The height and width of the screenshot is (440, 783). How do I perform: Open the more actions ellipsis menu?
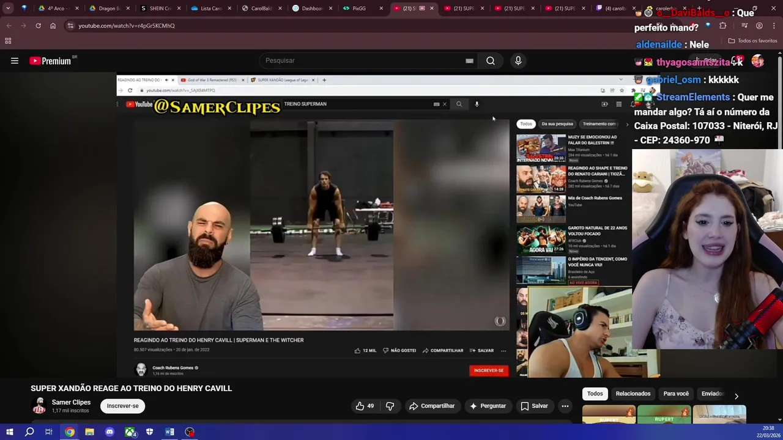coord(565,406)
